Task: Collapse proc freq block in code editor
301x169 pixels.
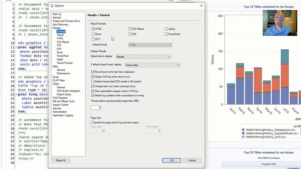Action: pyautogui.click(x=16, y=94)
